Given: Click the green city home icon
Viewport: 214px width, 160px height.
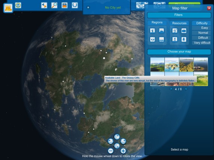Looking at the screenshot, I should 18,6.
